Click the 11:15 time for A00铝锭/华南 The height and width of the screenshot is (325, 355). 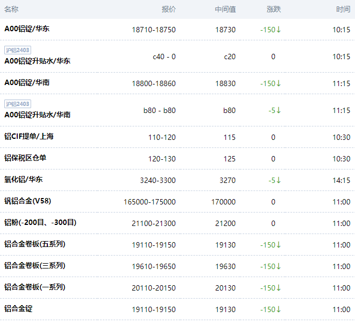click(342, 83)
